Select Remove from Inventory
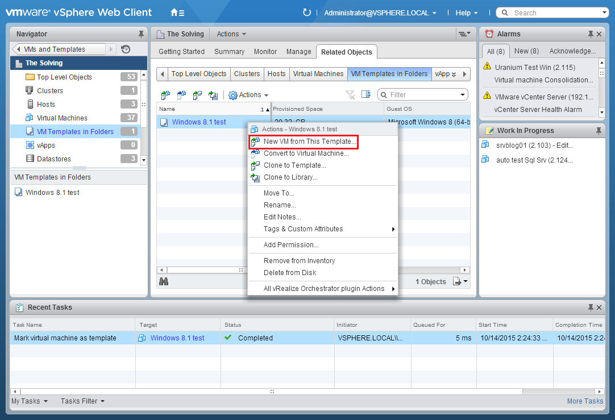Screen dimensions: 615x420 point(299,261)
